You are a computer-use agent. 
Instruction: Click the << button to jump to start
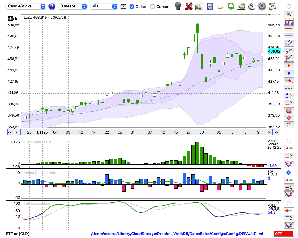pos(10,132)
